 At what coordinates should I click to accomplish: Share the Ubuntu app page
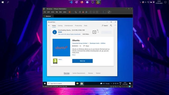(86, 46)
